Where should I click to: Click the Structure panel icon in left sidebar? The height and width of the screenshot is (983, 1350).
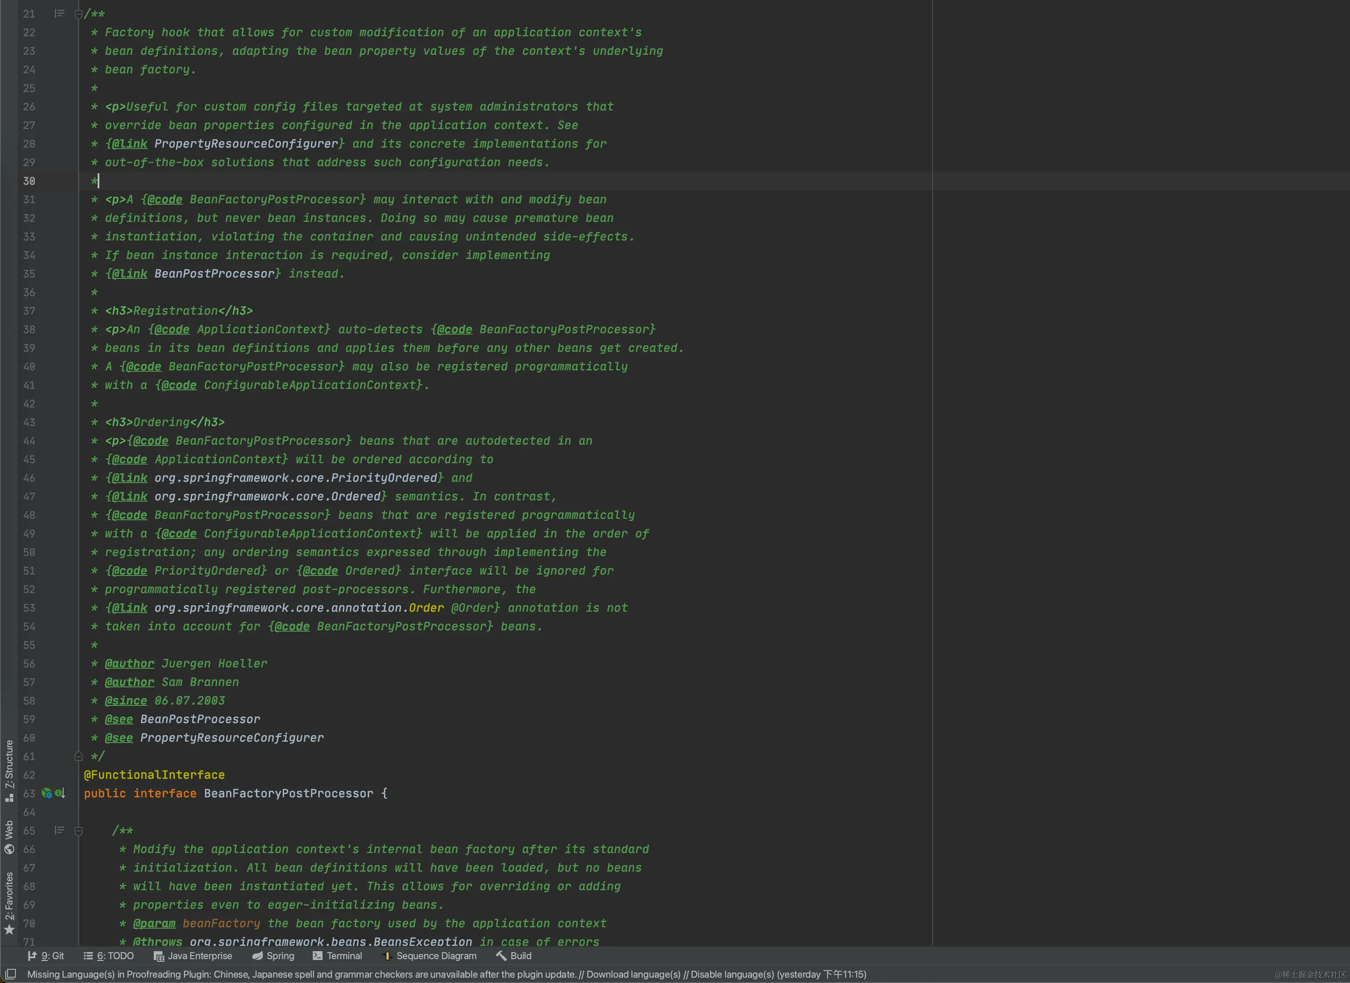9,798
